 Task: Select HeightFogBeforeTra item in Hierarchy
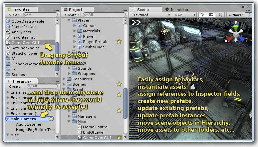pos(35,130)
